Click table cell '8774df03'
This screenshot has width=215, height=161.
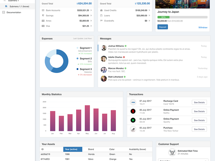[x=45, y=159]
